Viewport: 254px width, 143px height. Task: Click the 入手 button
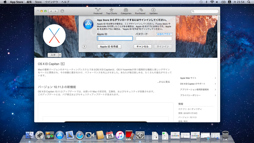53,55
